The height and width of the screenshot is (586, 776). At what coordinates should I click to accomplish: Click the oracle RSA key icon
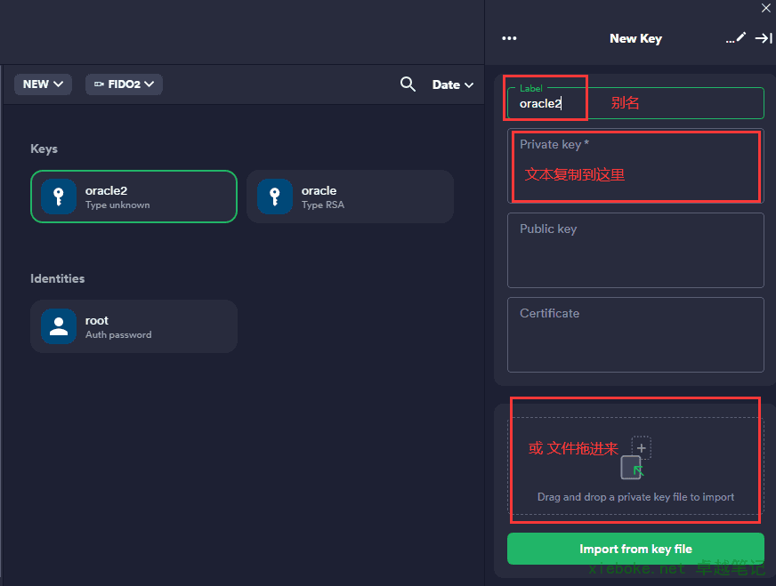tap(275, 197)
